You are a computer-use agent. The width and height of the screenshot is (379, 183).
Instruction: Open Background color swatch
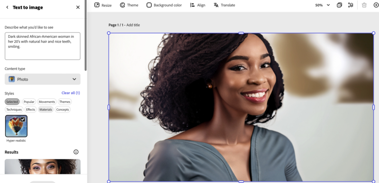coord(149,5)
